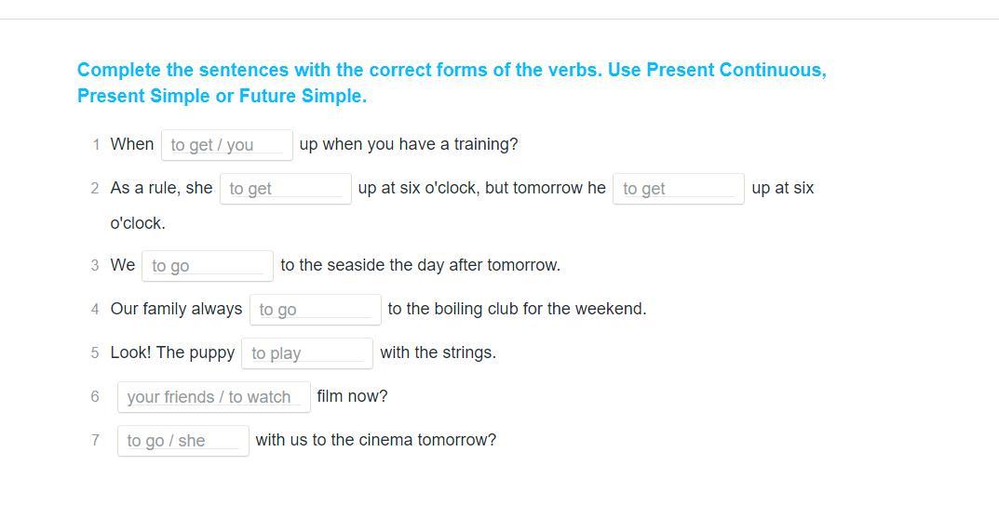This screenshot has width=999, height=505.
Task: Select the 'to go' field after 'We'
Action: 207,266
